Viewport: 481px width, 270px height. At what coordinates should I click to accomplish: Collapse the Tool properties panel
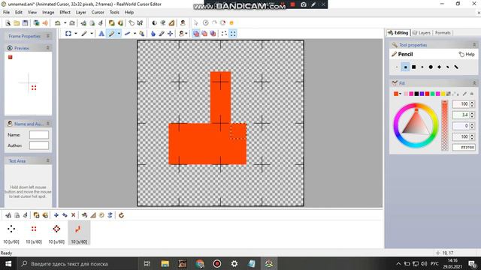click(x=474, y=45)
